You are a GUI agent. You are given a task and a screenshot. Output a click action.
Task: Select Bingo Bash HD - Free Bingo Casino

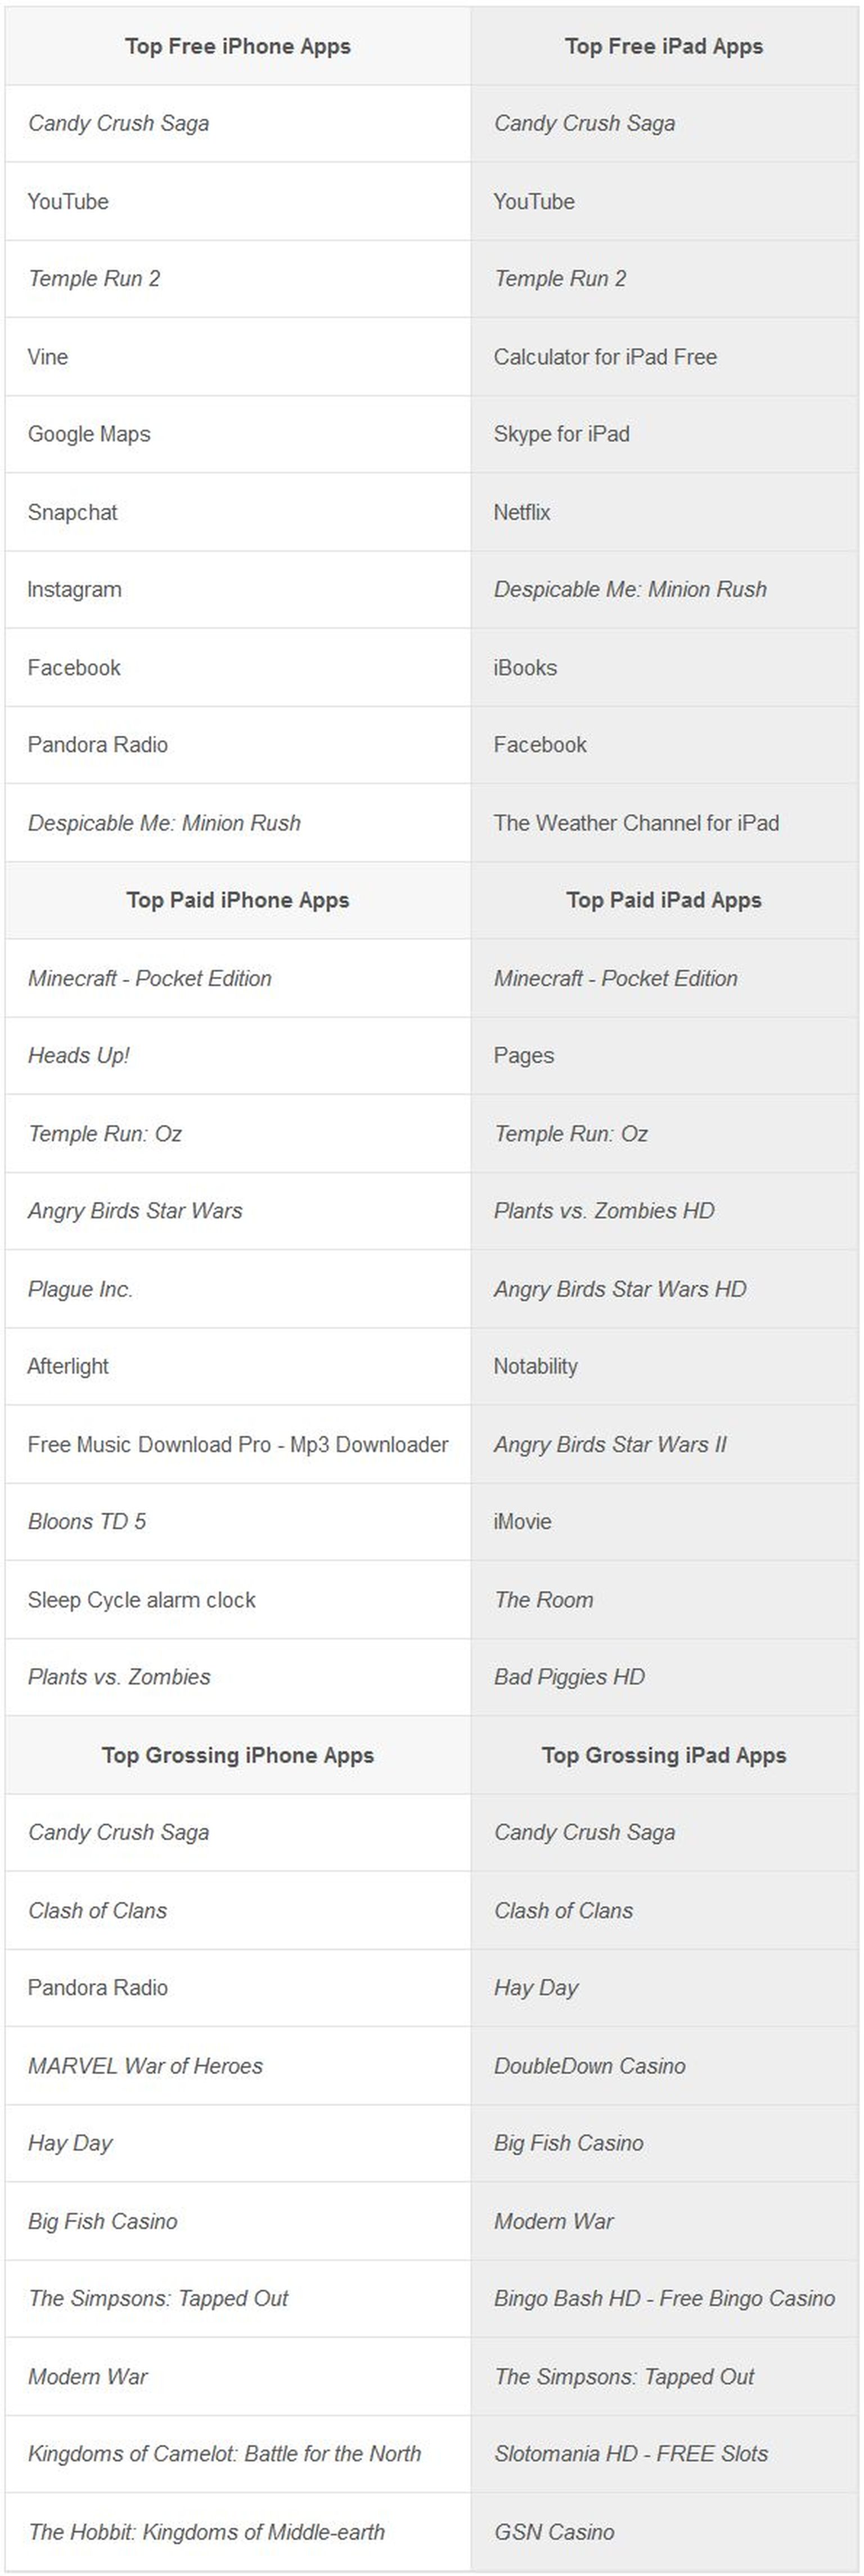click(x=664, y=2298)
